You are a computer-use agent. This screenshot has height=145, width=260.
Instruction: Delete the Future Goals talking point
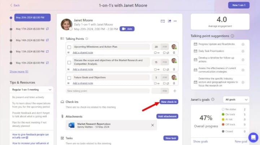(174, 83)
